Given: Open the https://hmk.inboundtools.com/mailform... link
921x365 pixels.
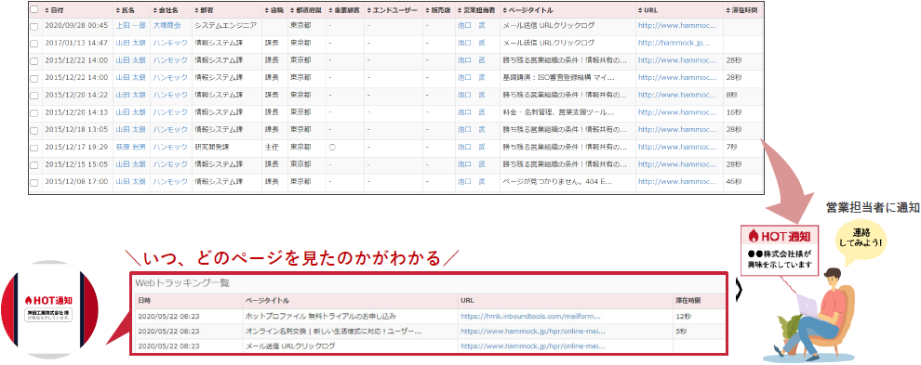Looking at the screenshot, I should click(531, 316).
